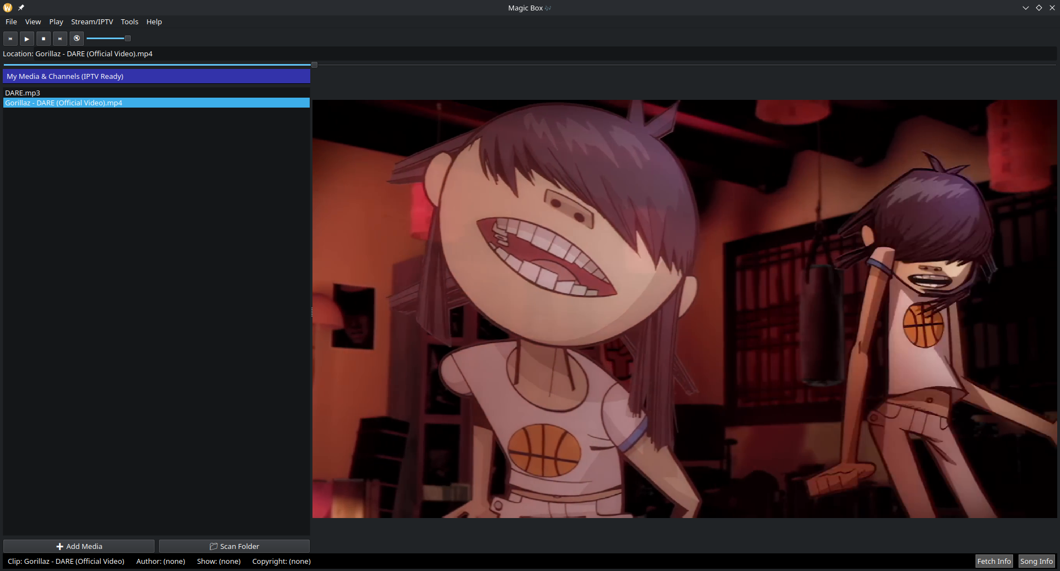Select DARE.mp3 in the media list
Image resolution: width=1060 pixels, height=571 pixels.
point(23,93)
